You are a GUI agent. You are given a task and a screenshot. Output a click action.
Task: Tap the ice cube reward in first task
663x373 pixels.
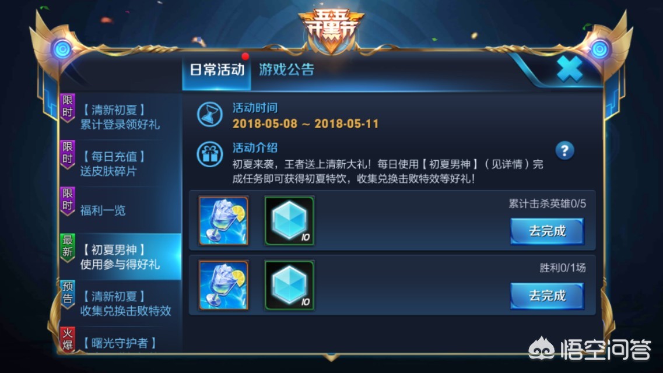pyautogui.click(x=290, y=220)
